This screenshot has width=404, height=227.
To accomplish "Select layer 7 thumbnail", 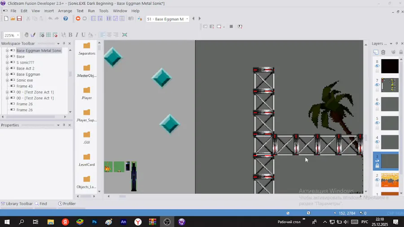I will [390, 85].
